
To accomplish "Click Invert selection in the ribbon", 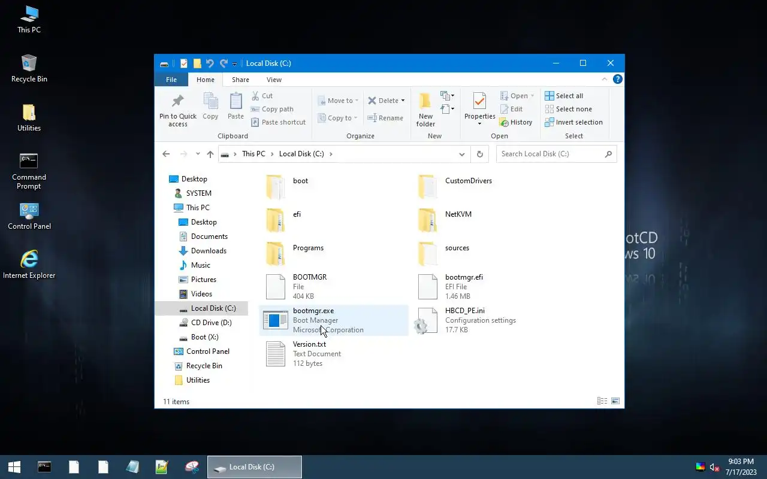I will 573,122.
